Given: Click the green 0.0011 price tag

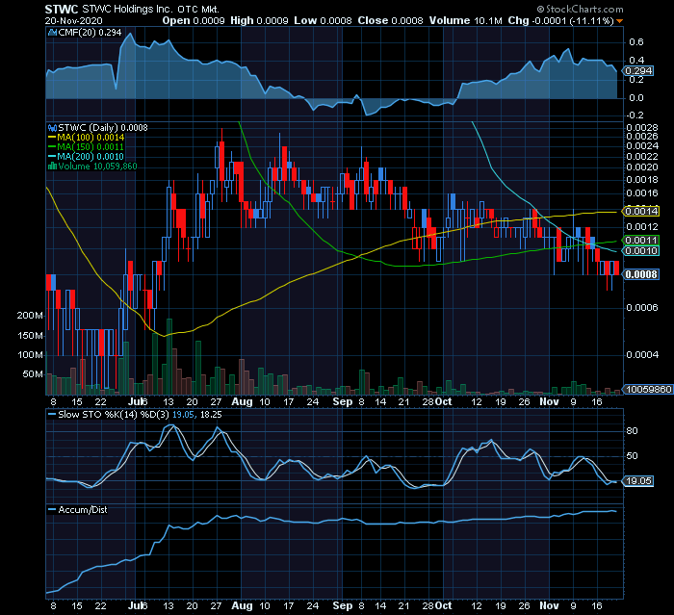Looking at the screenshot, I should tap(641, 241).
